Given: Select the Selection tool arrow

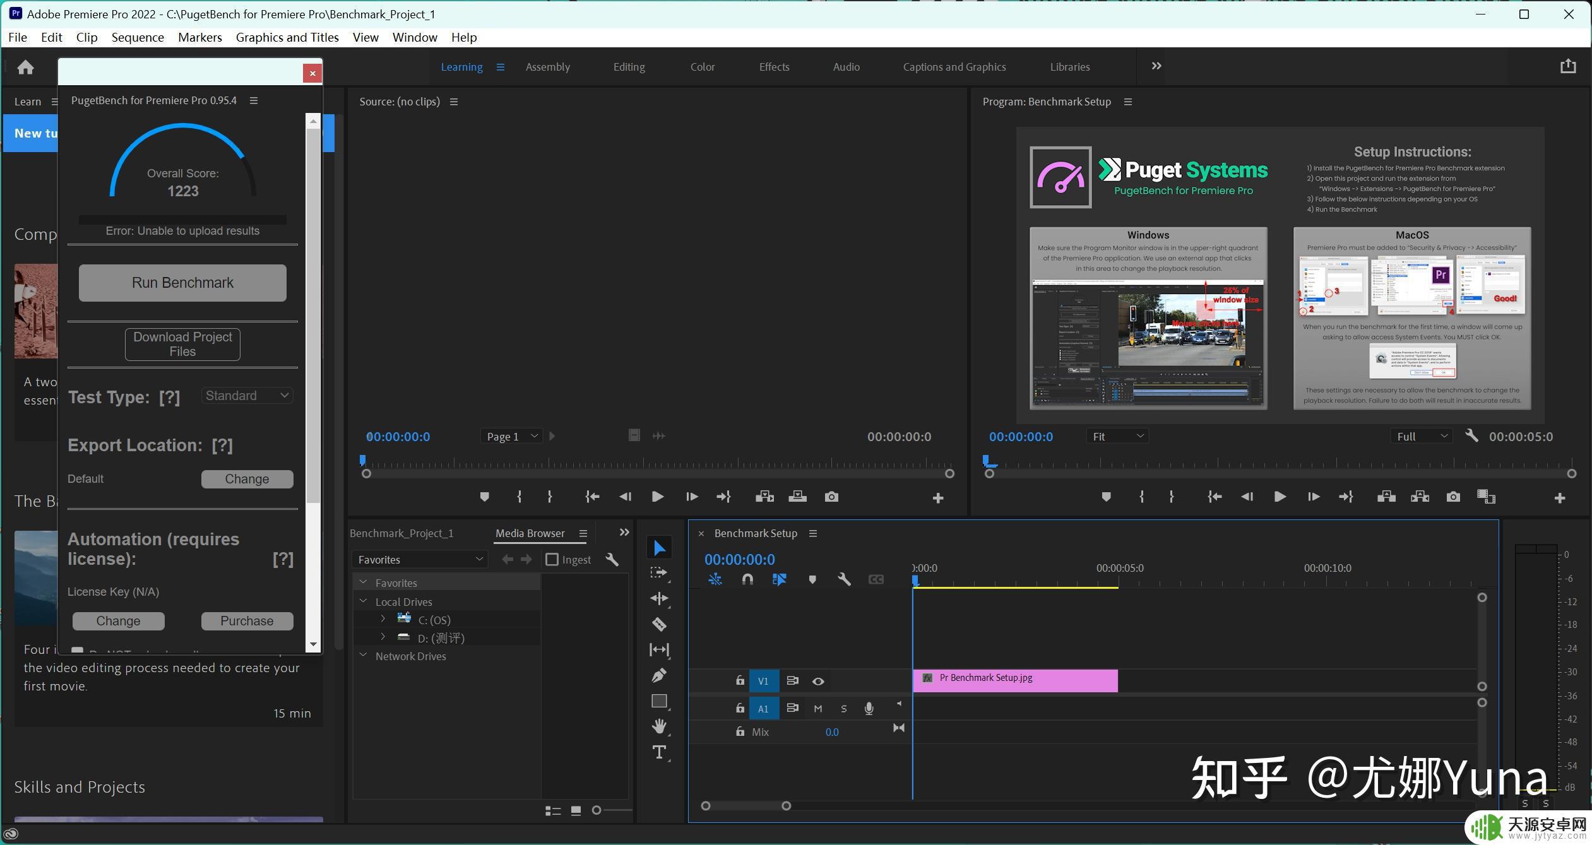Looking at the screenshot, I should tap(659, 548).
